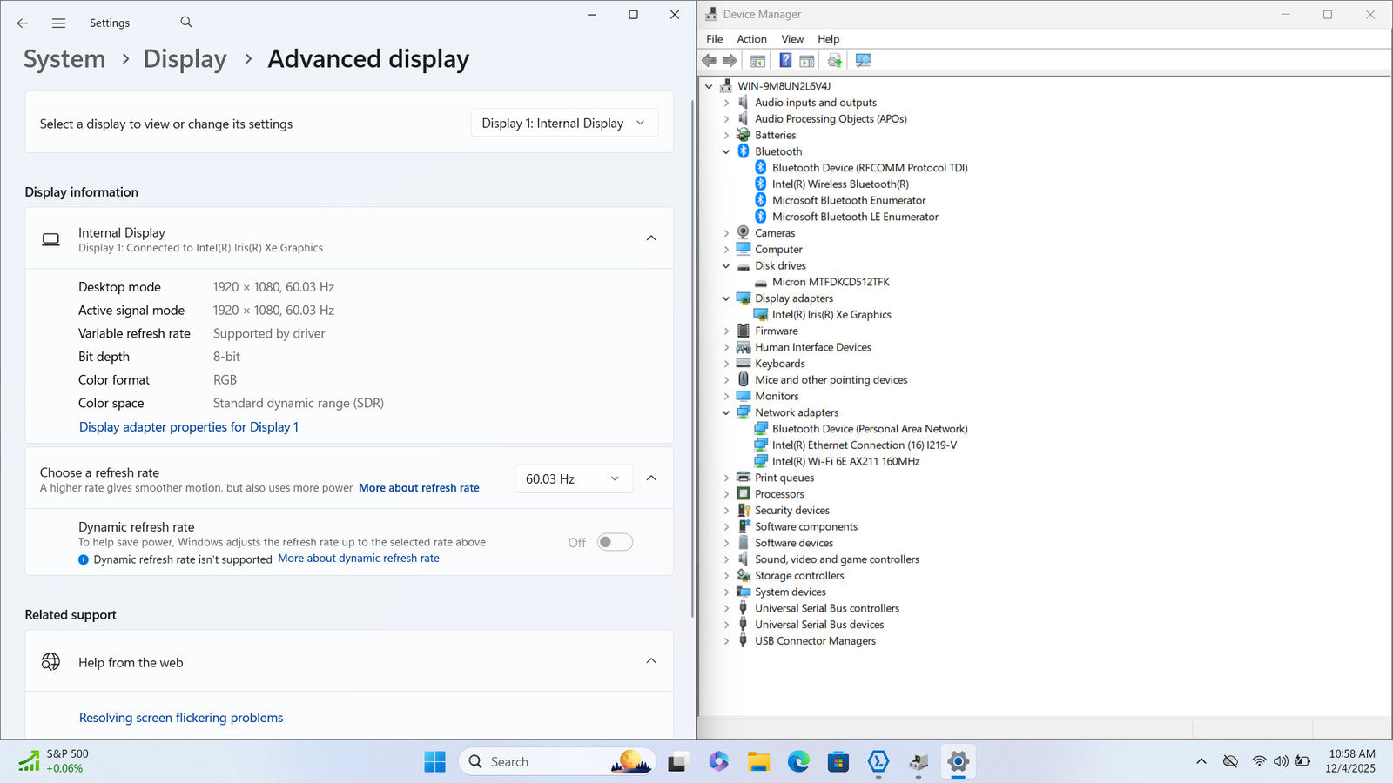Click Show/Hide Console Tree toolbar icon
The image size is (1393, 783).
[x=757, y=60]
